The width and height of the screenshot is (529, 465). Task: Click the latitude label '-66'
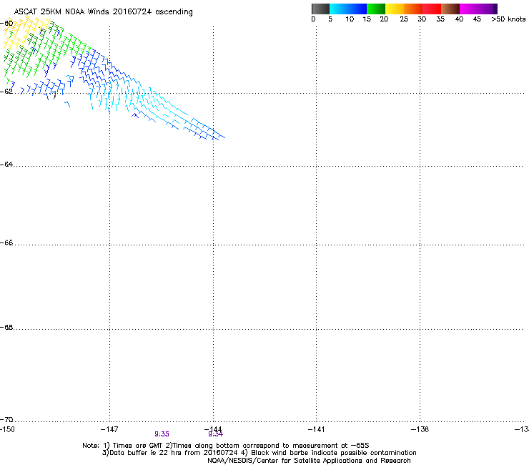pos(6,243)
